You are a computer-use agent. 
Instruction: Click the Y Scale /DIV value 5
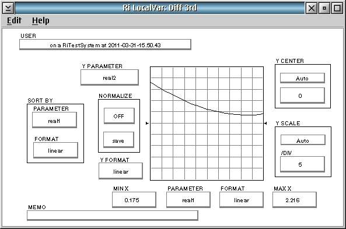click(x=302, y=164)
